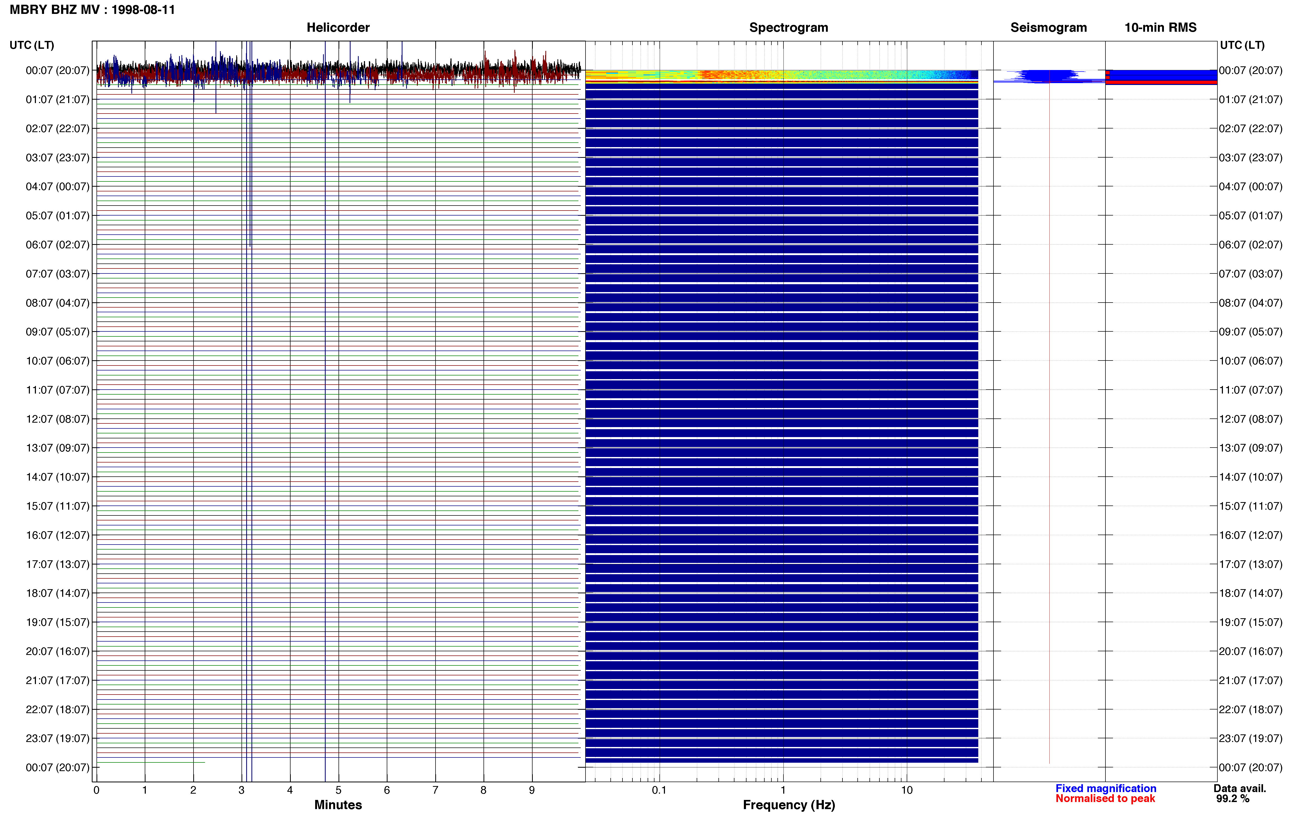This screenshot has height=823, width=1316.
Task: Click the left time label '06:07 (02:07)'
Action: pos(58,245)
